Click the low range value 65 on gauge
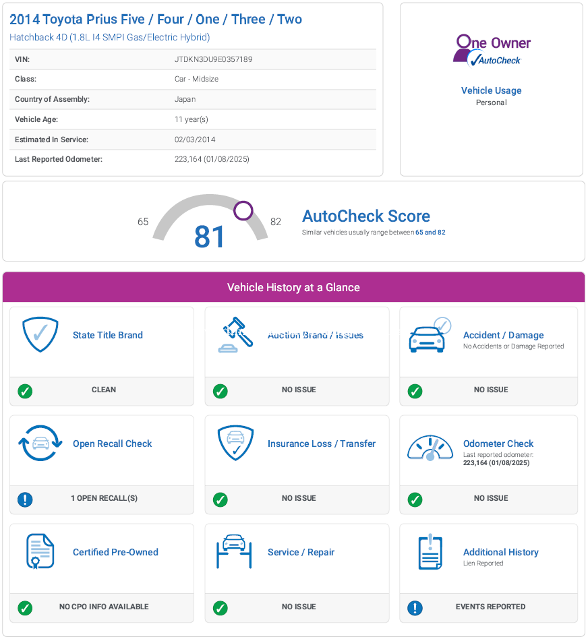This screenshot has width=588, height=641. pyautogui.click(x=143, y=222)
